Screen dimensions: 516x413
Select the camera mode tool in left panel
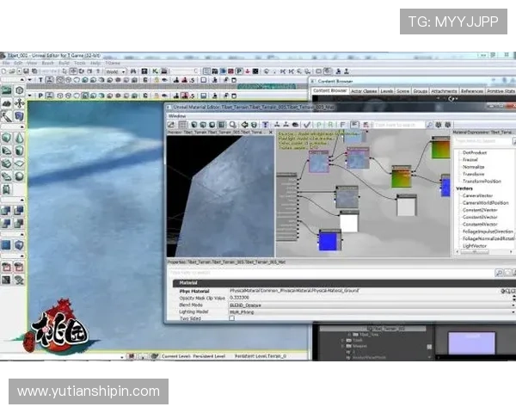point(6,89)
